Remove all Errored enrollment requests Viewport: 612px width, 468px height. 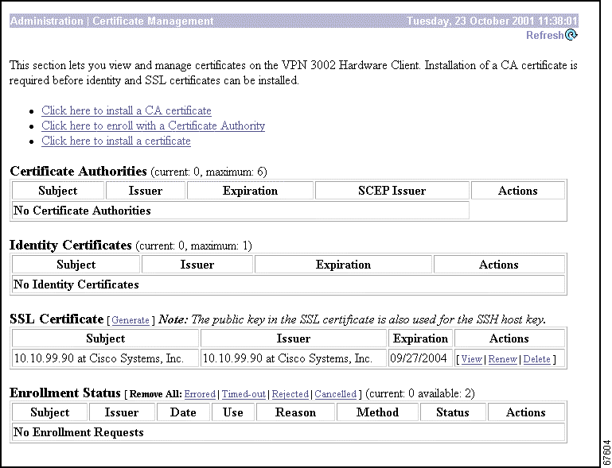(x=200, y=394)
